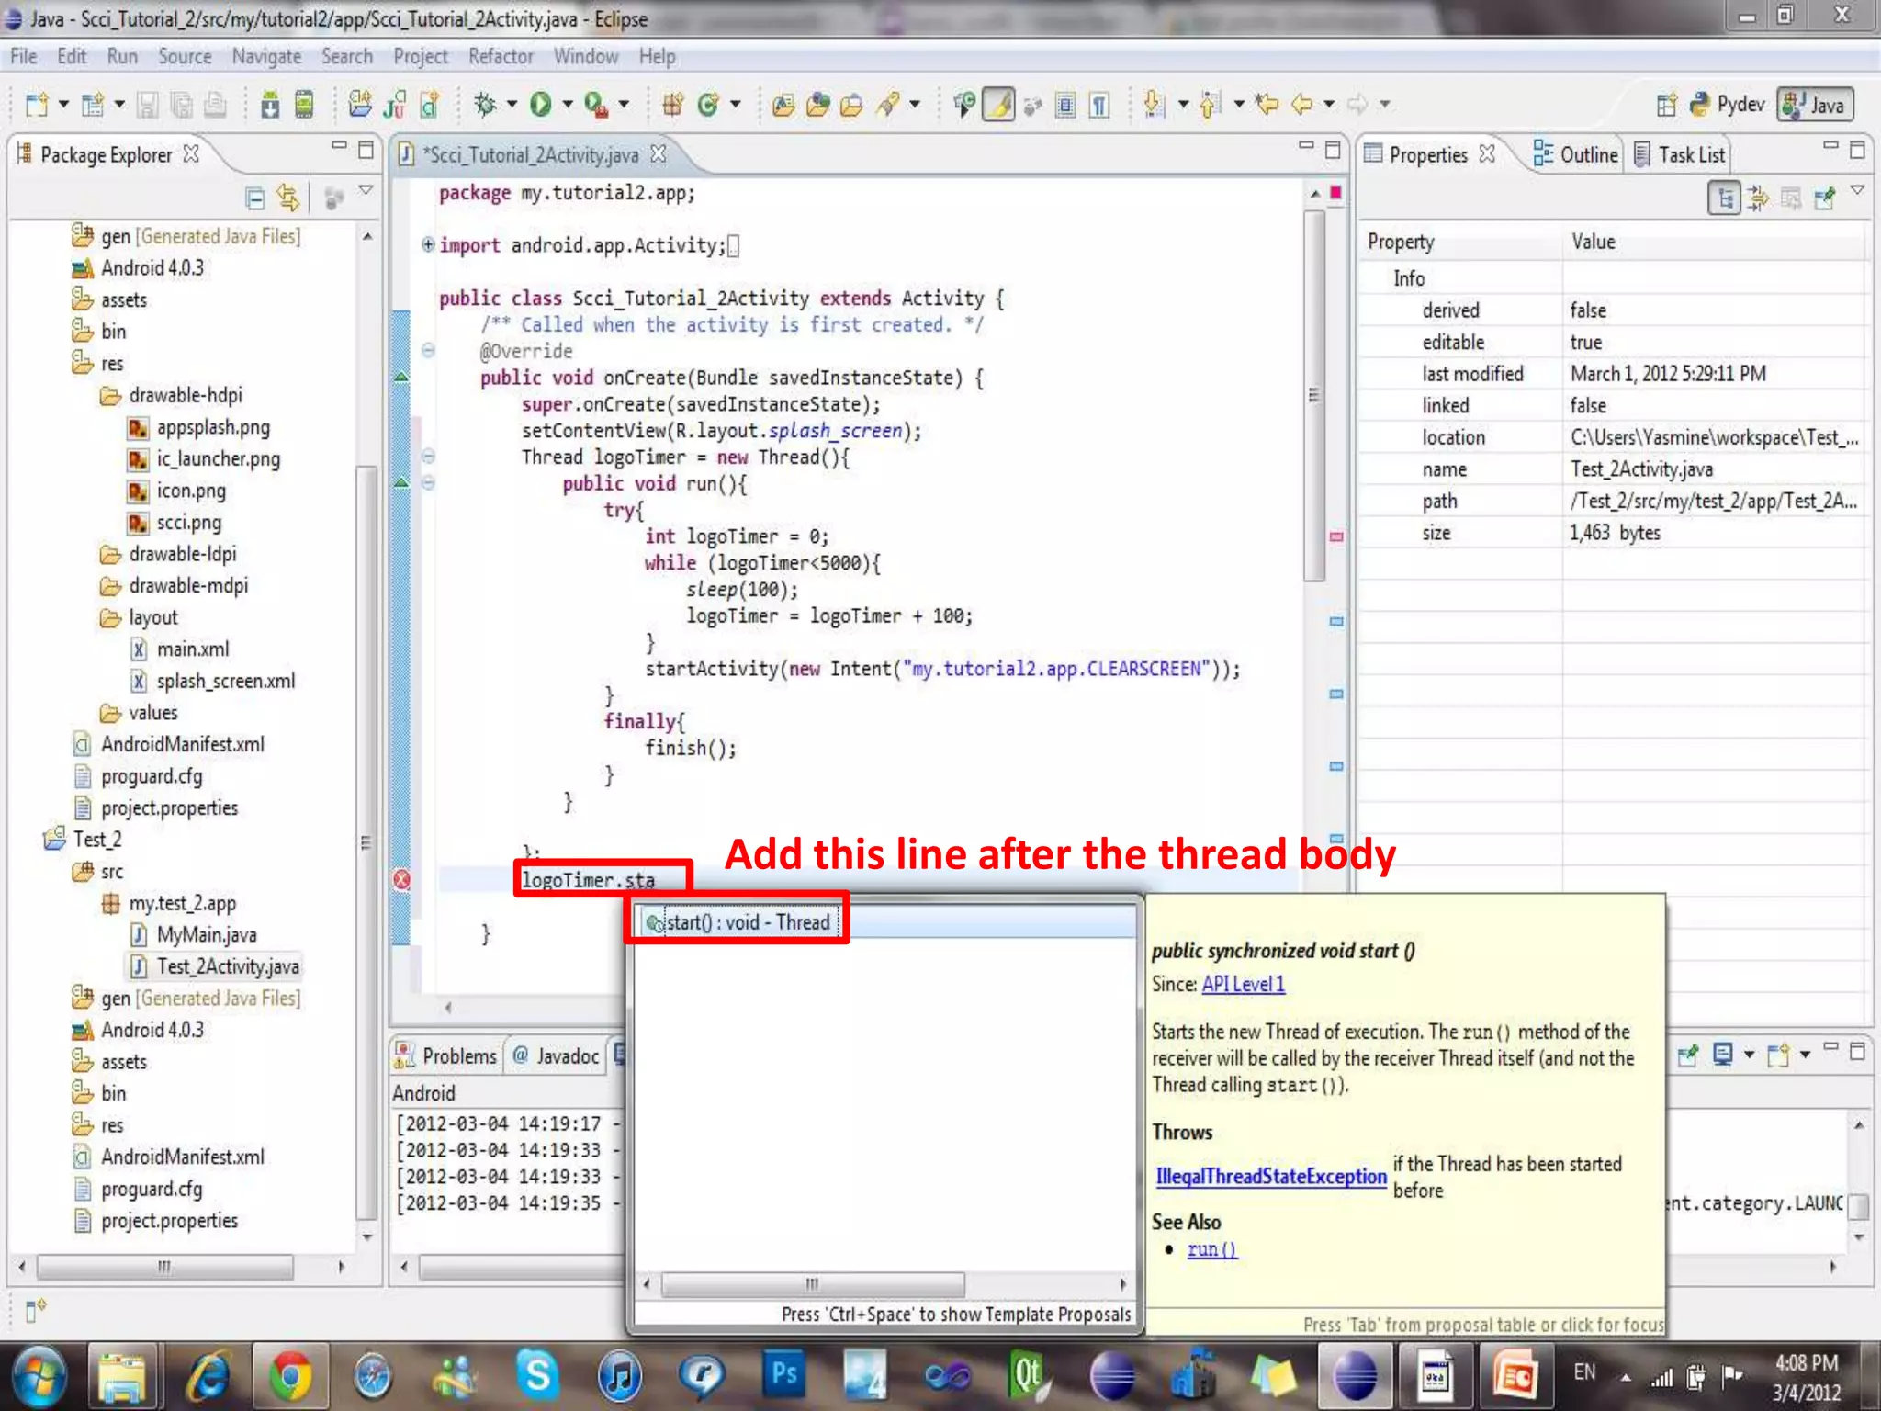Click Restore Default Value in Properties
This screenshot has height=1411, width=1881.
pyautogui.click(x=1791, y=198)
